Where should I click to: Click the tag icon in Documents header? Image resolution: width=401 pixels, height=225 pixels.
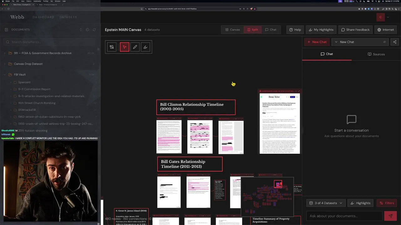click(87, 30)
